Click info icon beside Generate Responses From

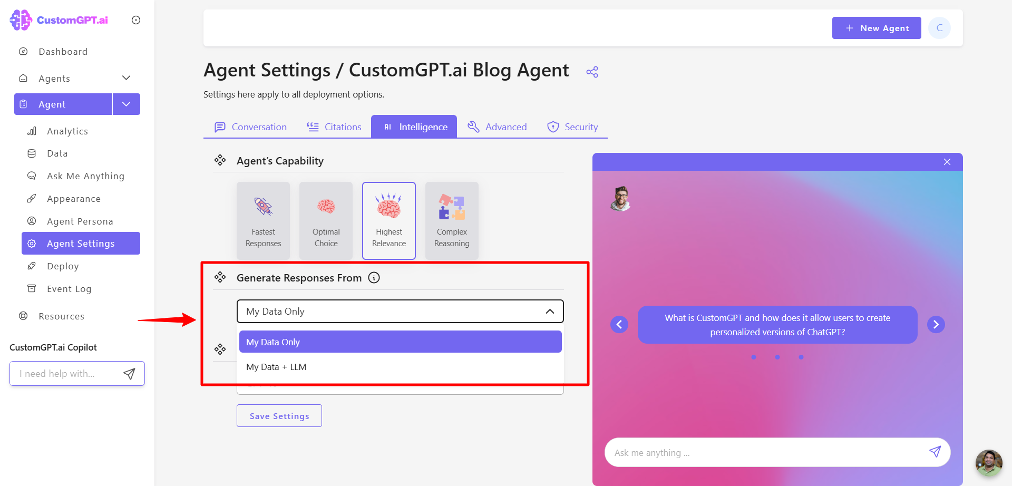374,278
